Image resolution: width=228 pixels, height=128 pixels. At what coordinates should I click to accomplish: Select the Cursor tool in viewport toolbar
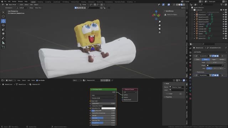(x=3, y=16)
